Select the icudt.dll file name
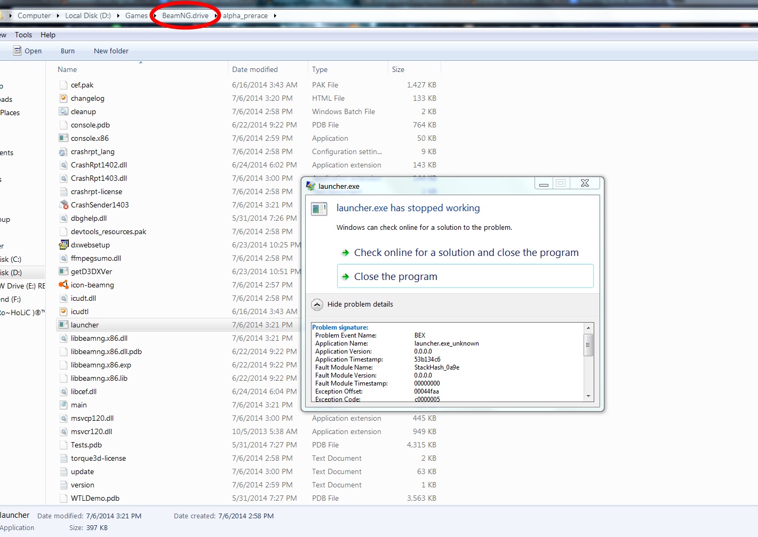Screen dimensions: 758x537 (83, 298)
